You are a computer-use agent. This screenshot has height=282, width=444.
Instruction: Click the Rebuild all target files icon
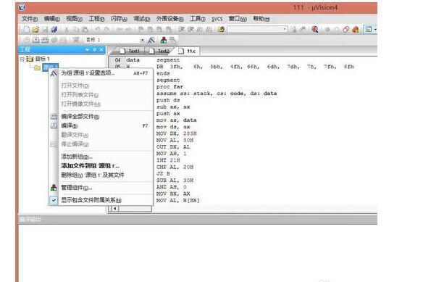click(45, 40)
